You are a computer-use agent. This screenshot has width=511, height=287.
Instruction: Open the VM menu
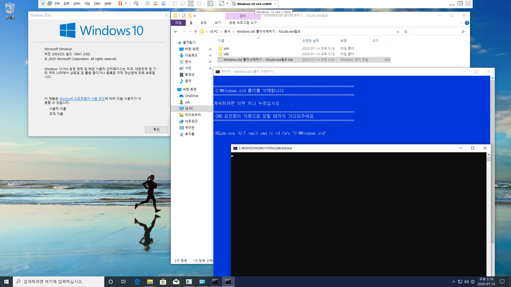click(x=87, y=3)
